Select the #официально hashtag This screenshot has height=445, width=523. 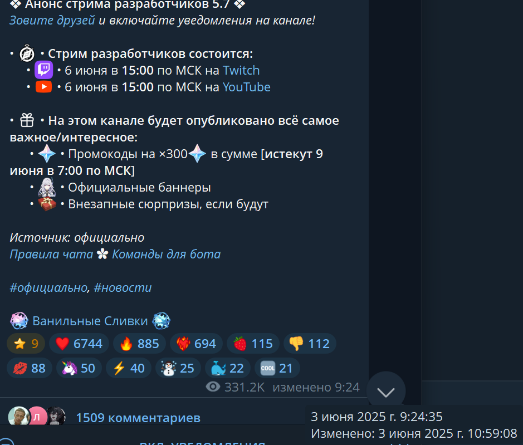pos(49,287)
